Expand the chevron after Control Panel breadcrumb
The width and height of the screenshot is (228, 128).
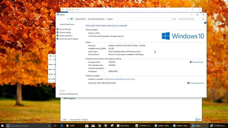(x=86, y=19)
